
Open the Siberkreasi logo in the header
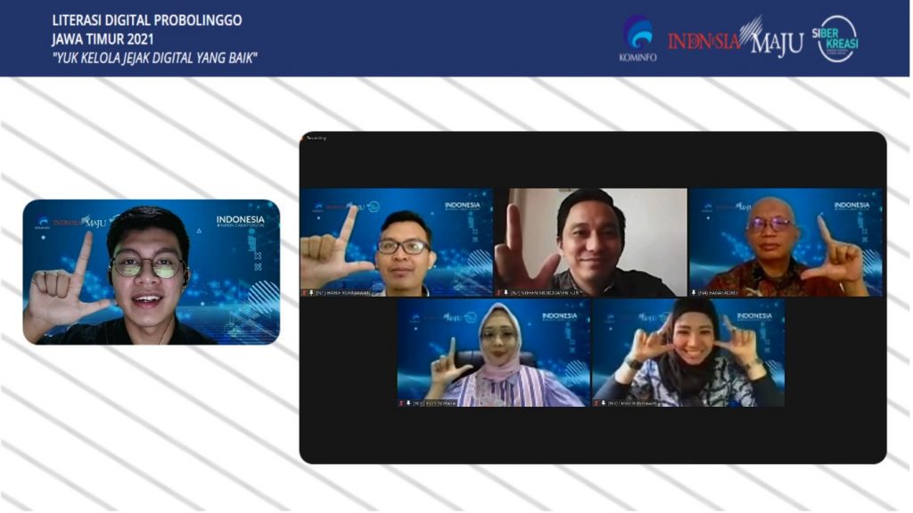tap(837, 38)
